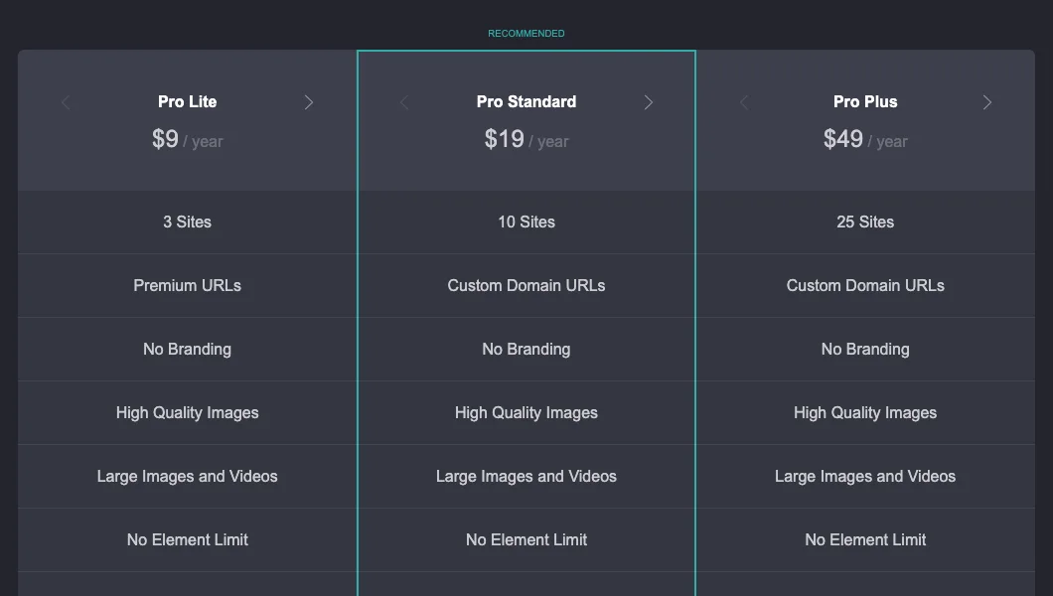This screenshot has height=596, width=1053.
Task: Click 'No Branding' in Pro Standard column
Action: tap(526, 349)
